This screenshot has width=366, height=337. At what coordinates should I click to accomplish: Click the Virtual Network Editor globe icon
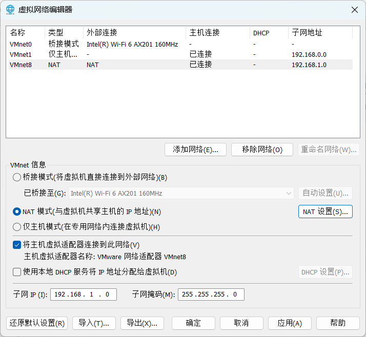click(x=10, y=10)
